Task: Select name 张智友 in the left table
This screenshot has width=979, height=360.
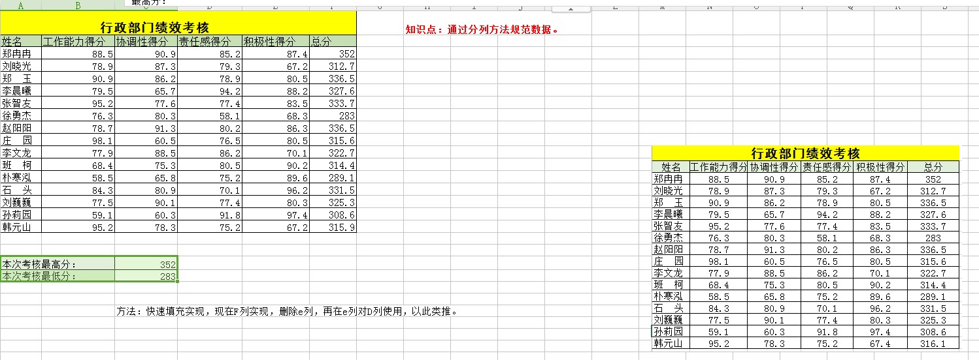Action: 20,104
